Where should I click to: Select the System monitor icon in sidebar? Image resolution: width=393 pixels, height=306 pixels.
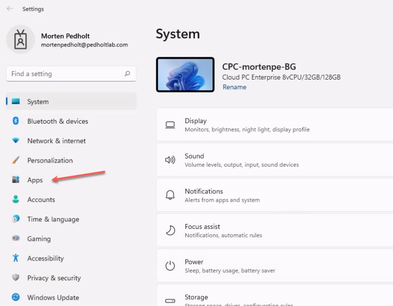coord(16,101)
